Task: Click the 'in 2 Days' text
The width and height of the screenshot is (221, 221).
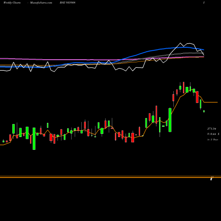Action: point(213,139)
